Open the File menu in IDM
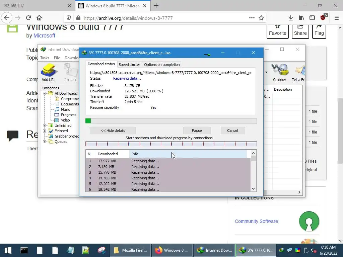Screen dimensions: 343x257 click(x=57, y=58)
